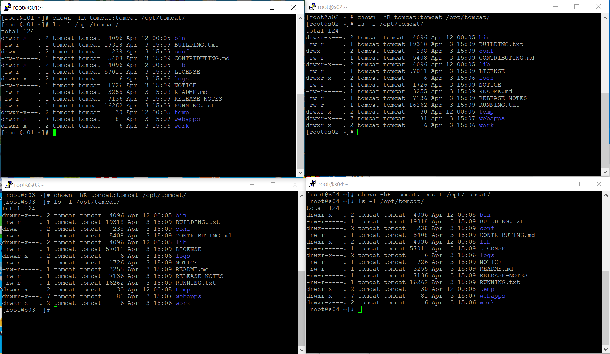Click scroll down arrow in s01 terminal
Image resolution: width=610 pixels, height=354 pixels.
point(300,173)
